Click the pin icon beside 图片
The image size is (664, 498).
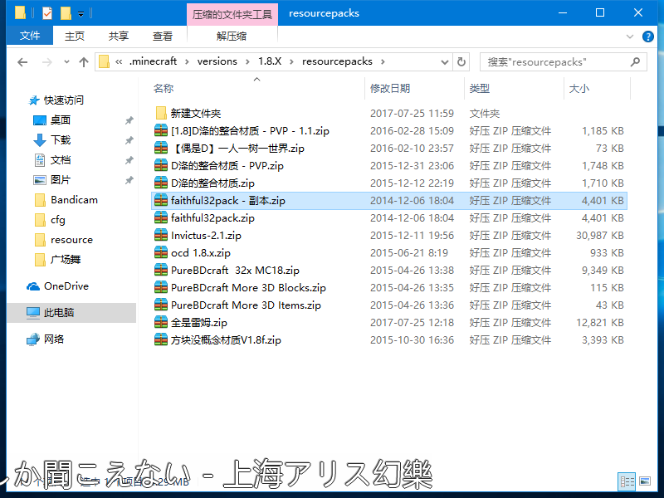coord(129,180)
